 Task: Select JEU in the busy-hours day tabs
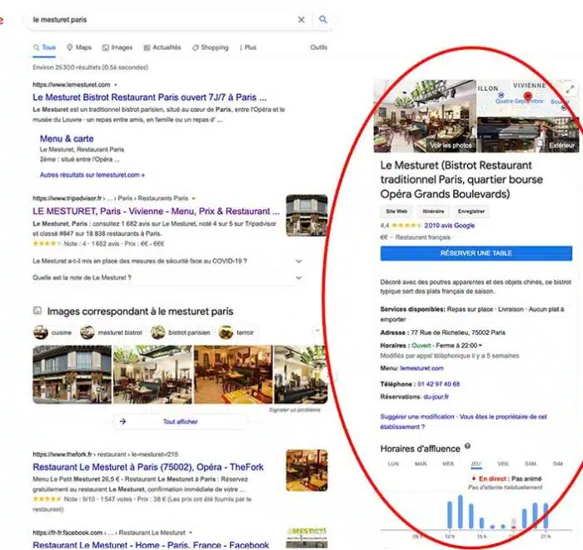click(474, 463)
